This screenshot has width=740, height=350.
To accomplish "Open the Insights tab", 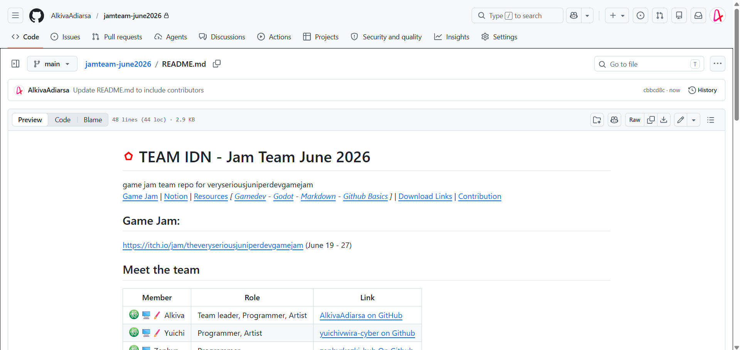I will click(x=452, y=37).
